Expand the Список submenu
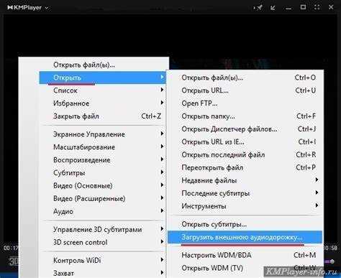 [x=103, y=91]
